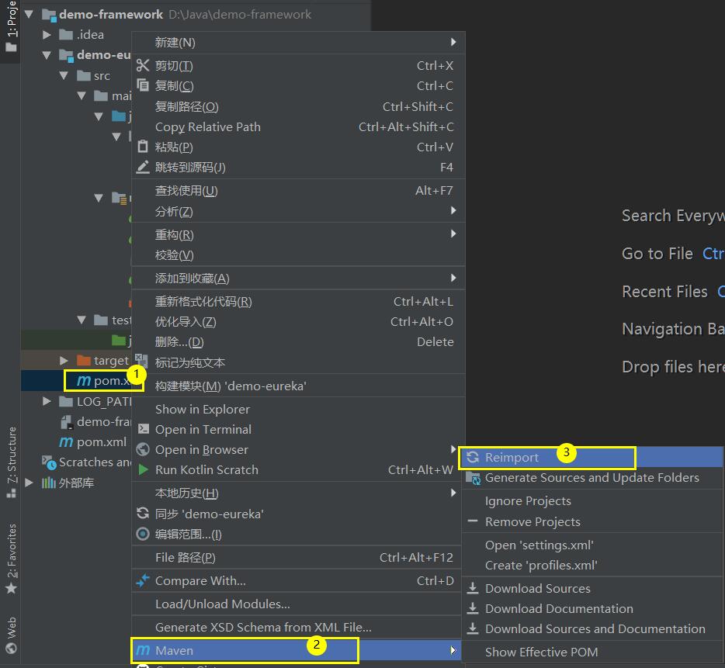Click the terminal icon for Open in Terminal
This screenshot has width=725, height=668.
click(143, 429)
